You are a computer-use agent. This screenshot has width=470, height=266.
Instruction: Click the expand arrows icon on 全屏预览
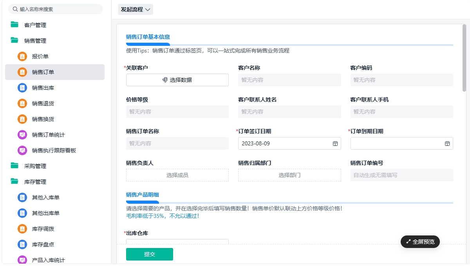tap(409, 242)
